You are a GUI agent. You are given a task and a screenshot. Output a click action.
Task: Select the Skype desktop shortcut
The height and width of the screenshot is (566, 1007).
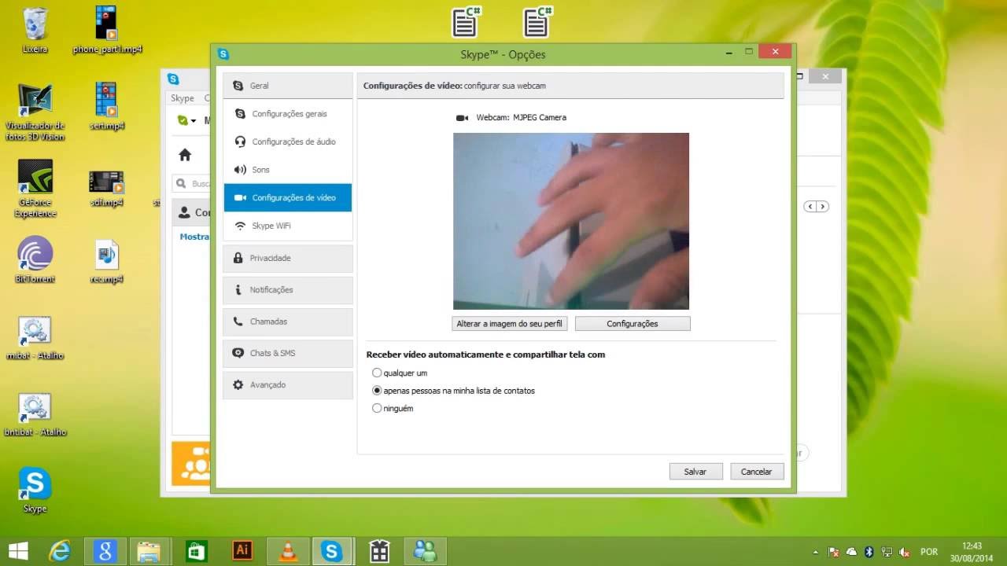point(35,490)
